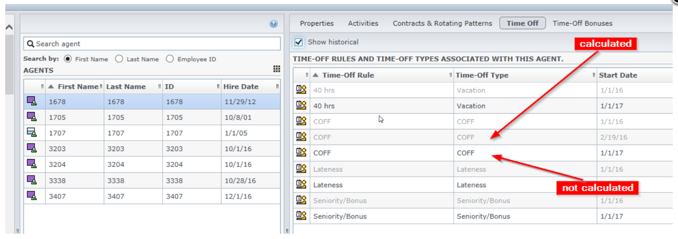Select the Last Name radio button
Image resolution: width=678 pixels, height=239 pixels.
pyautogui.click(x=119, y=59)
